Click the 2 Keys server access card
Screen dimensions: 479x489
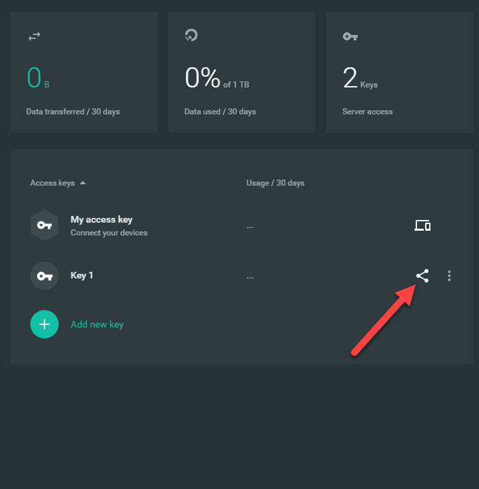coord(400,73)
